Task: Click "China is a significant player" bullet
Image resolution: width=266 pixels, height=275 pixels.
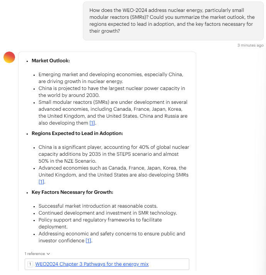Action: 114,154
